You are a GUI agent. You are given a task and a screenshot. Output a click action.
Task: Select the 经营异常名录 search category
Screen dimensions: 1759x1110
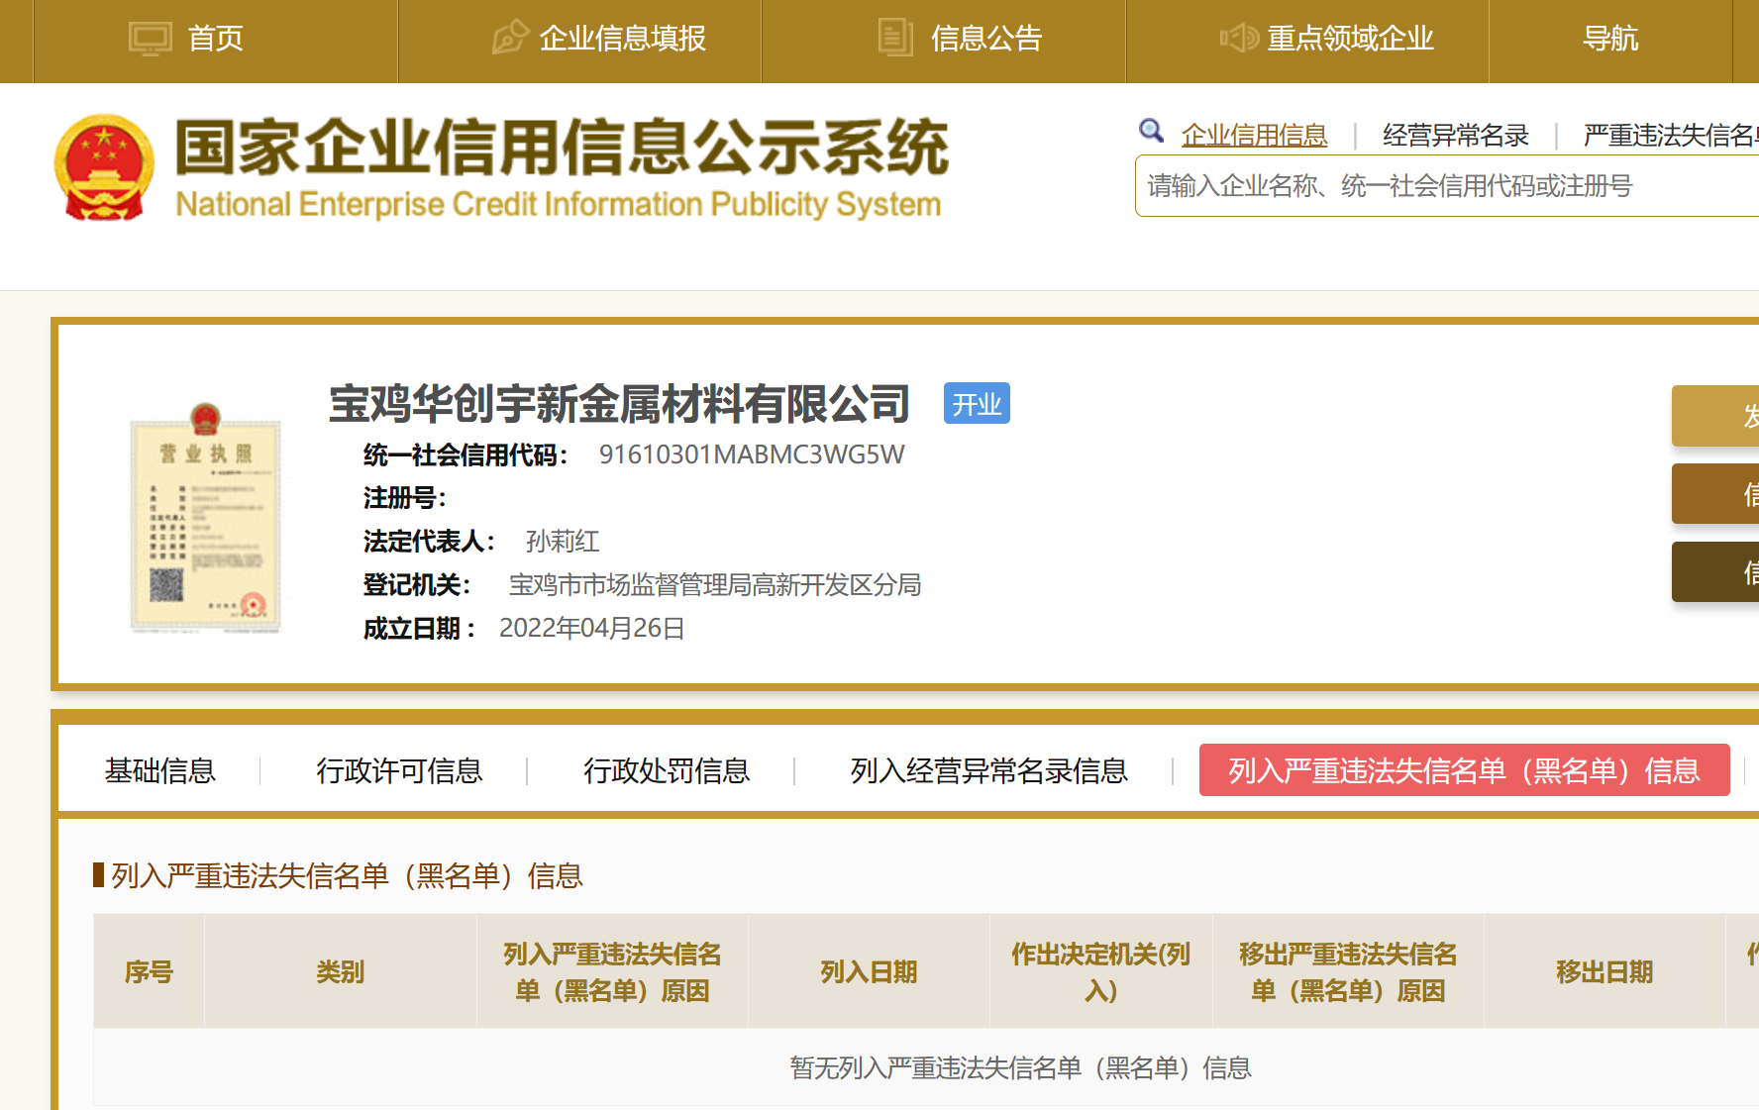tap(1456, 136)
